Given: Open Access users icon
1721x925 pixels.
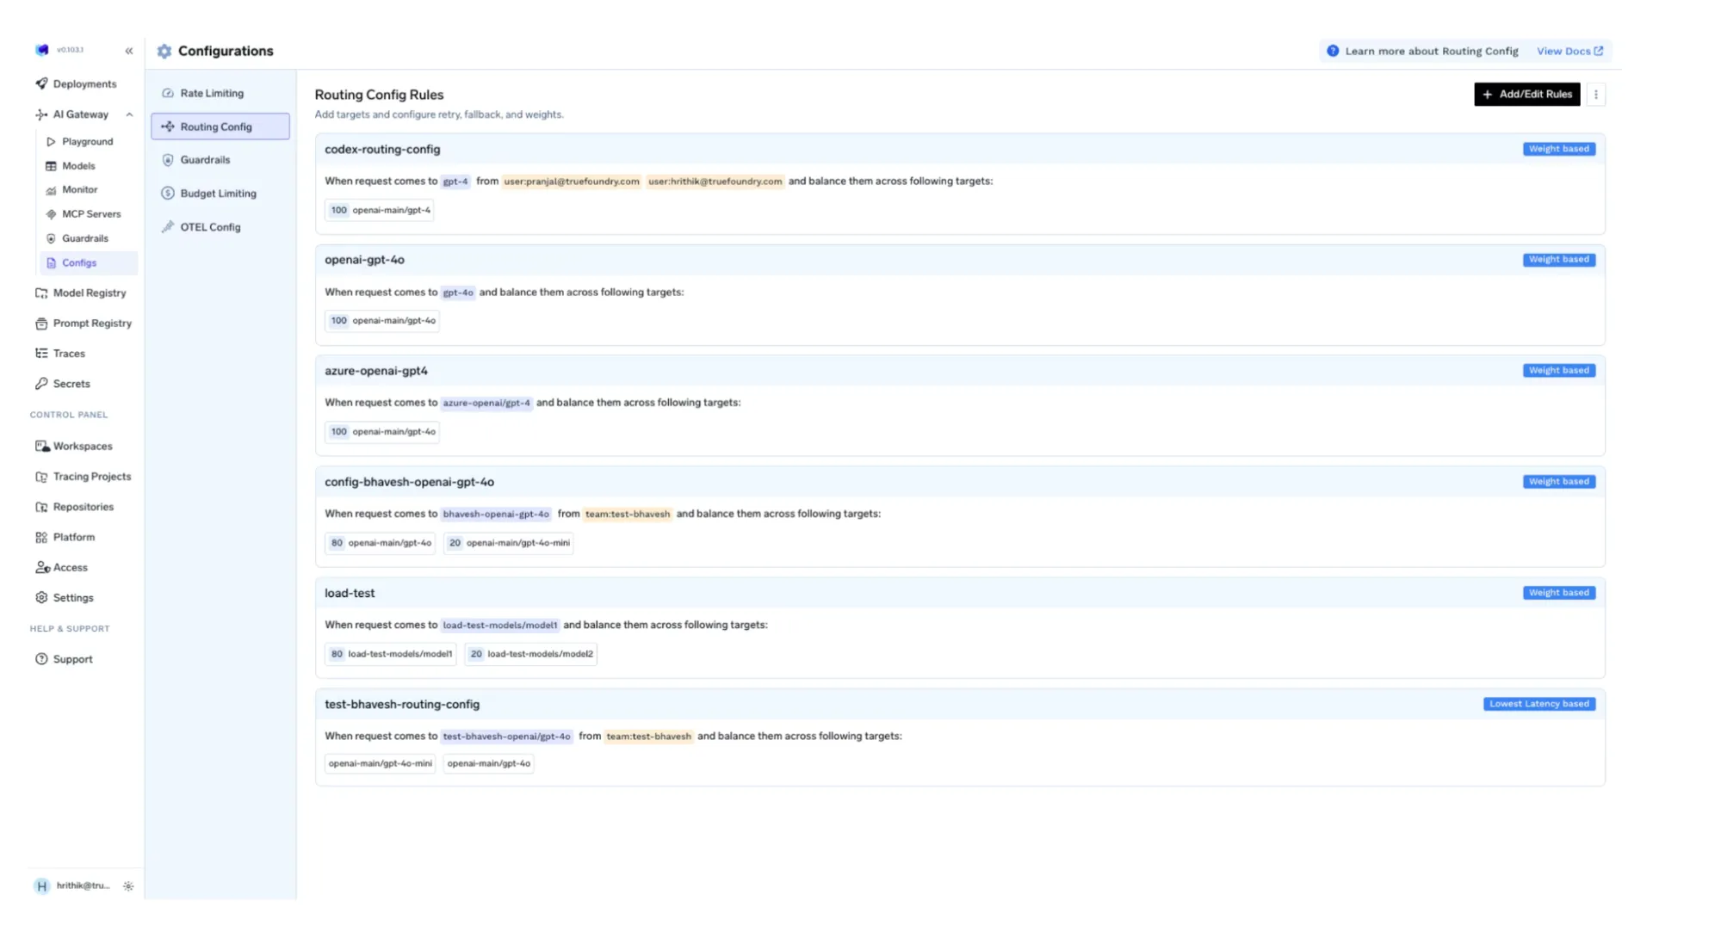Looking at the screenshot, I should point(42,568).
